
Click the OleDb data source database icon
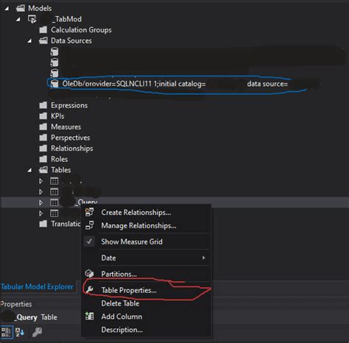54,84
